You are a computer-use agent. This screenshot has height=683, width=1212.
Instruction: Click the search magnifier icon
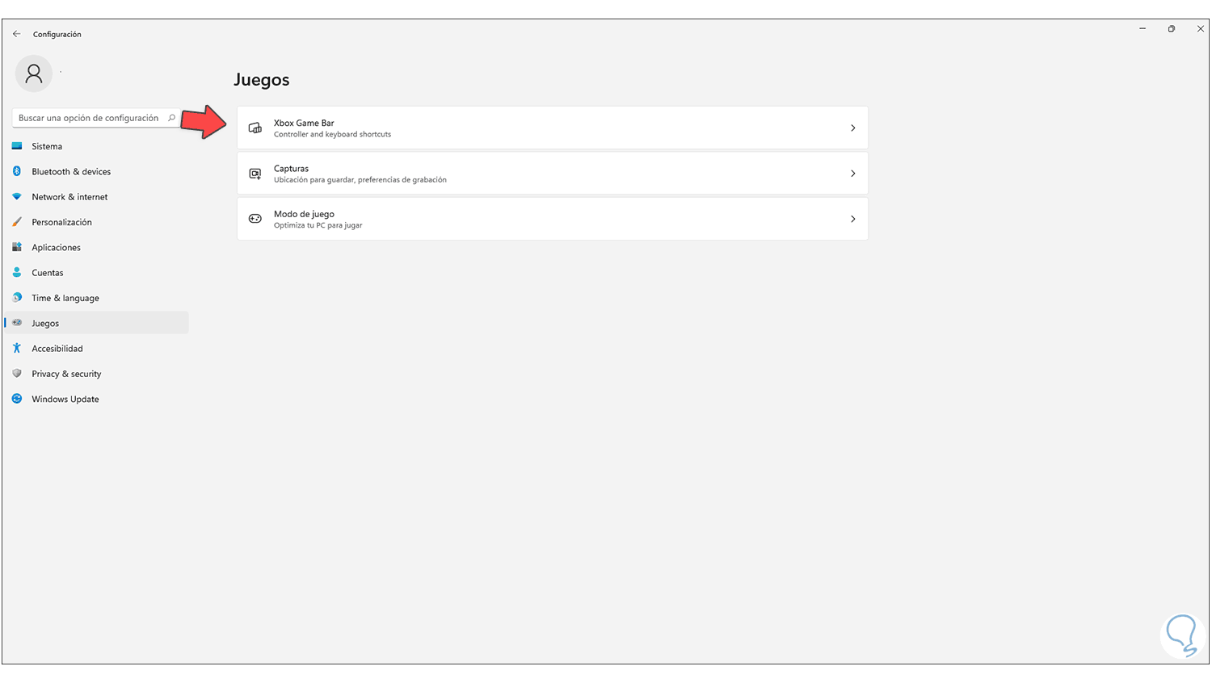(x=171, y=118)
